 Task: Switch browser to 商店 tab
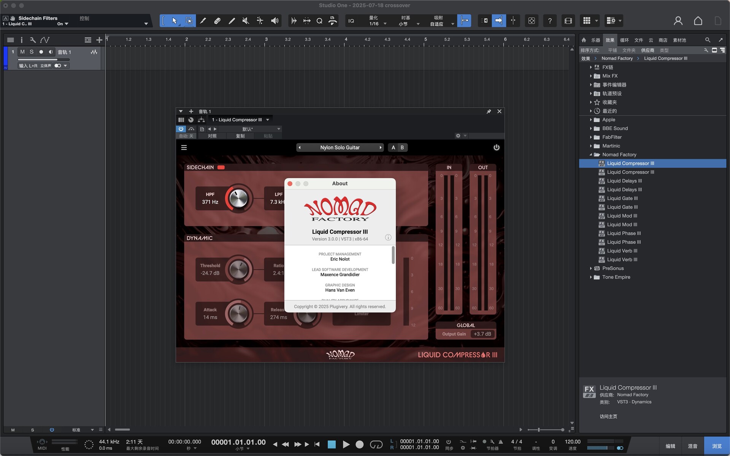point(663,40)
